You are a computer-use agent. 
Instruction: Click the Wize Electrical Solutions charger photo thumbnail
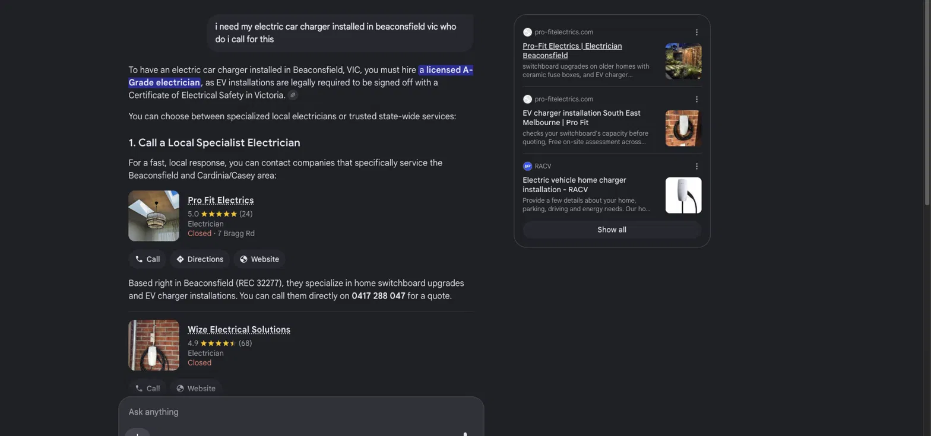click(x=154, y=345)
